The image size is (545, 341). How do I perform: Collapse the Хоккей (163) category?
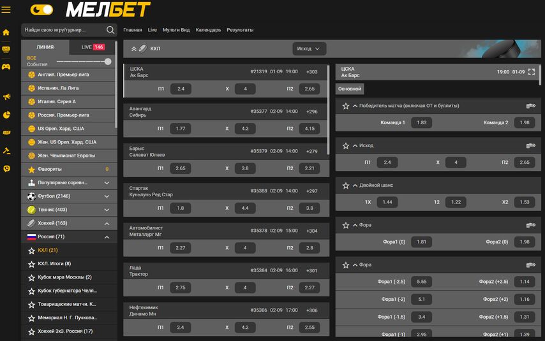coord(69,224)
